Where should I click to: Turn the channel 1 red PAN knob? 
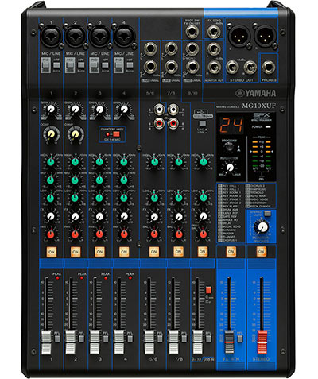[x=51, y=234]
